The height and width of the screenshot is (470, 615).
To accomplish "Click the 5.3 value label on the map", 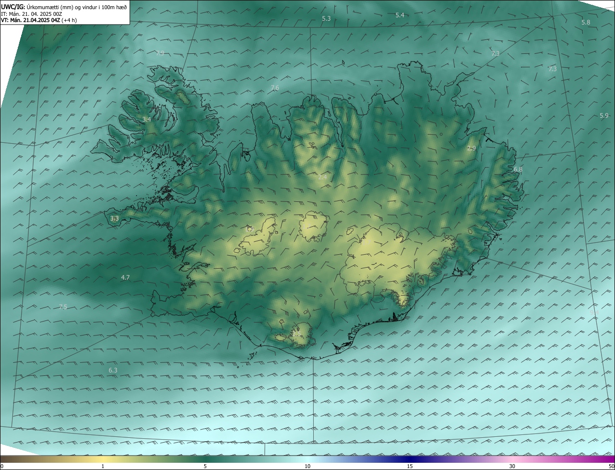I will pos(326,18).
